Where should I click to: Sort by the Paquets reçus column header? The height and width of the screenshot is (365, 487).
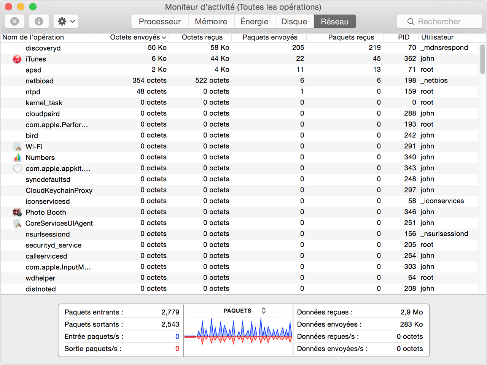pyautogui.click(x=351, y=37)
